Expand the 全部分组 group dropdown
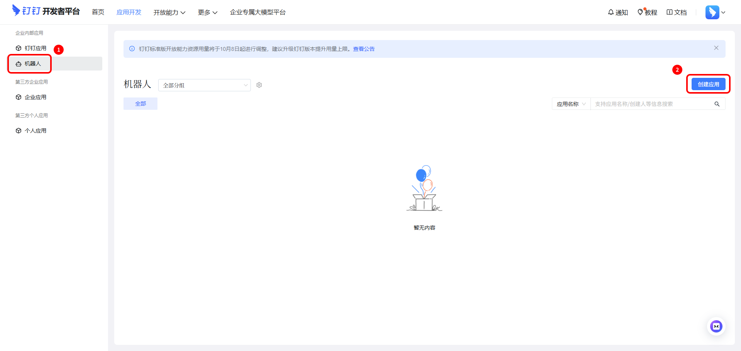The image size is (741, 351). 204,85
